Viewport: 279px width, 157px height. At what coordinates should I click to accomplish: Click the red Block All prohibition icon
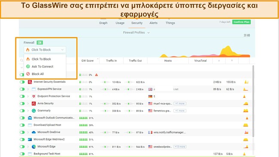[x=28, y=74]
